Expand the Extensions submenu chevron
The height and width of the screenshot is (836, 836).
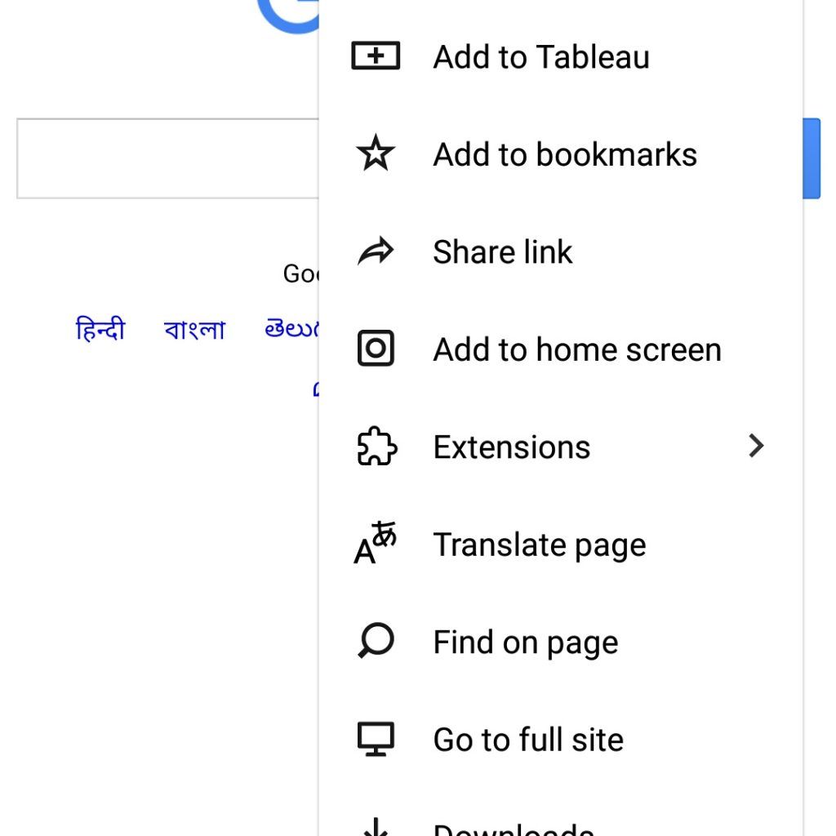tap(756, 446)
